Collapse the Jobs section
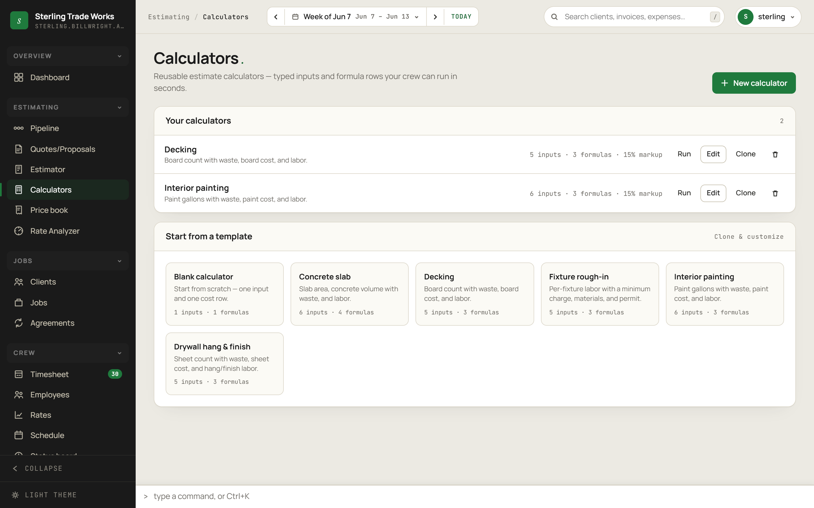The height and width of the screenshot is (508, 814). pos(68,261)
